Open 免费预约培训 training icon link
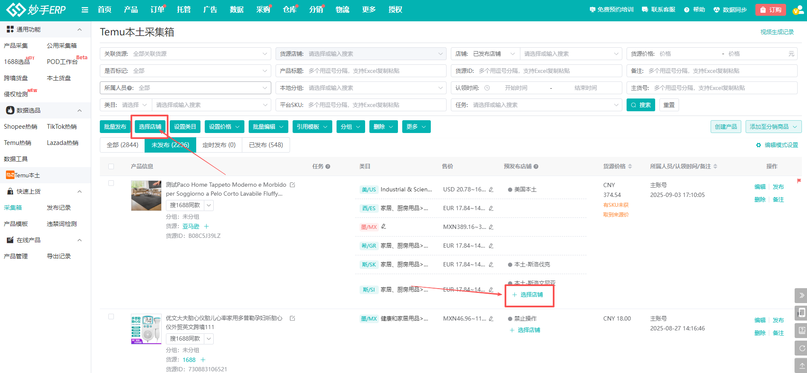 (x=592, y=9)
